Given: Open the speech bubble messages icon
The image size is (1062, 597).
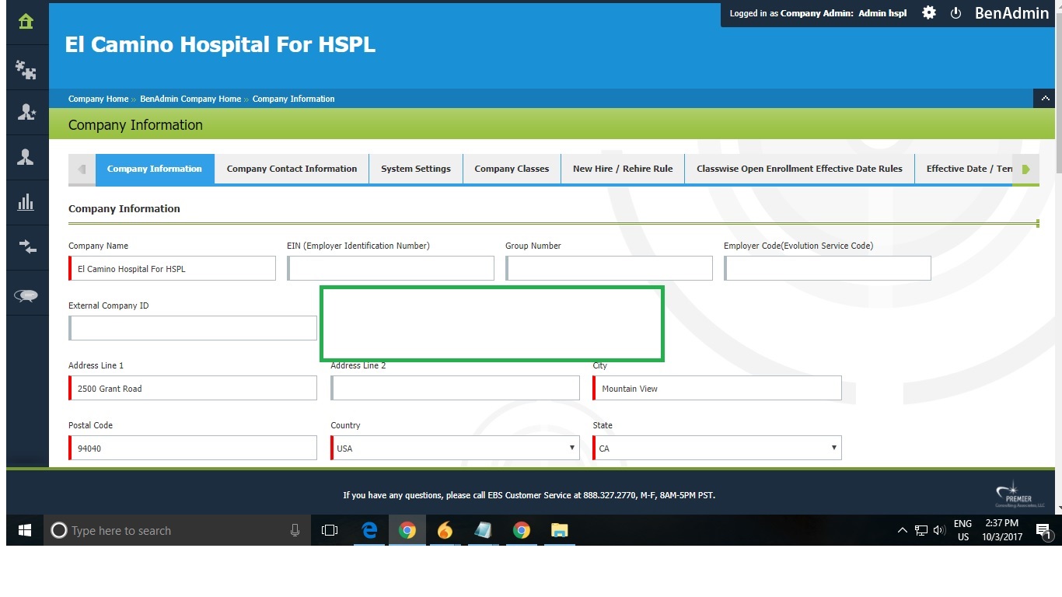Looking at the screenshot, I should coord(26,295).
